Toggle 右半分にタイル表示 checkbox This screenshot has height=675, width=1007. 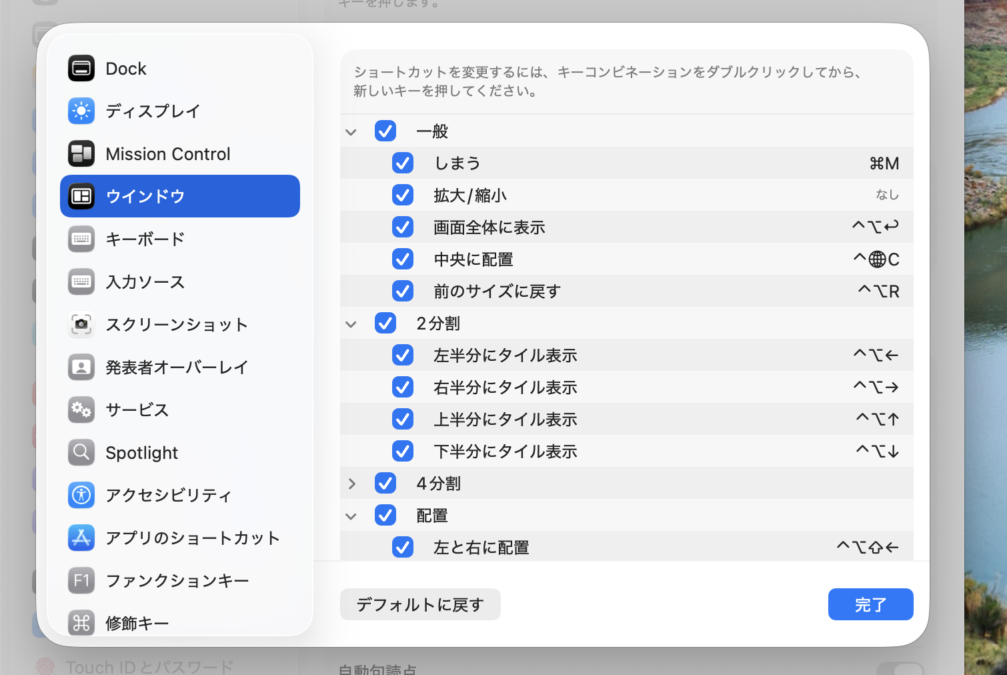coord(403,388)
